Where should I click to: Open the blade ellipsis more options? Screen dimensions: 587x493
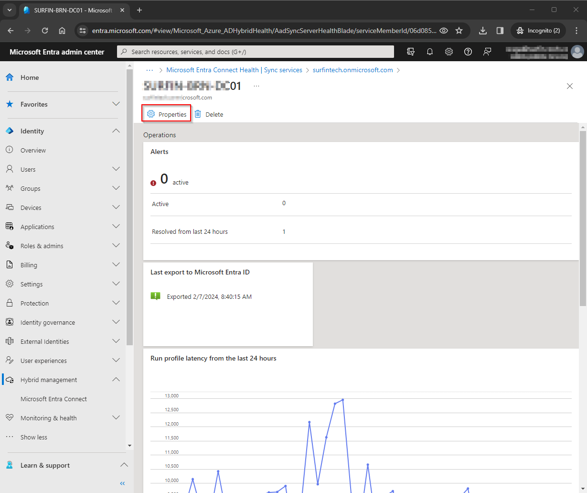click(256, 86)
